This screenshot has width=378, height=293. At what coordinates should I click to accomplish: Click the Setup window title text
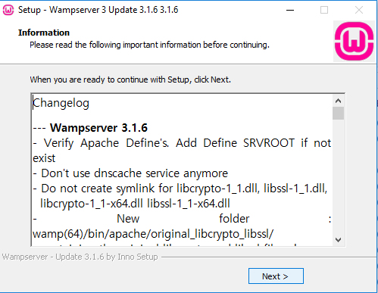click(x=98, y=10)
